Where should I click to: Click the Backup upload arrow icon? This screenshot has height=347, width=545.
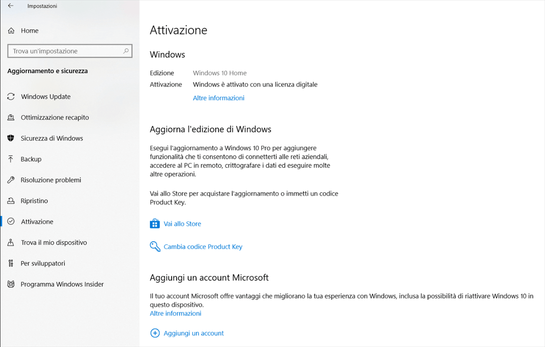coord(11,159)
